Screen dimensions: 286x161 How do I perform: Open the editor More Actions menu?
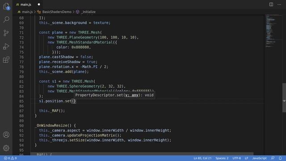coord(279,4)
